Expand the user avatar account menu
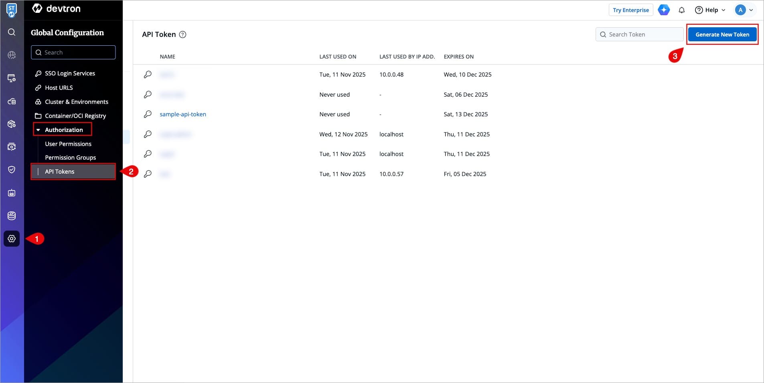Screen dimensions: 764x383 744,10
